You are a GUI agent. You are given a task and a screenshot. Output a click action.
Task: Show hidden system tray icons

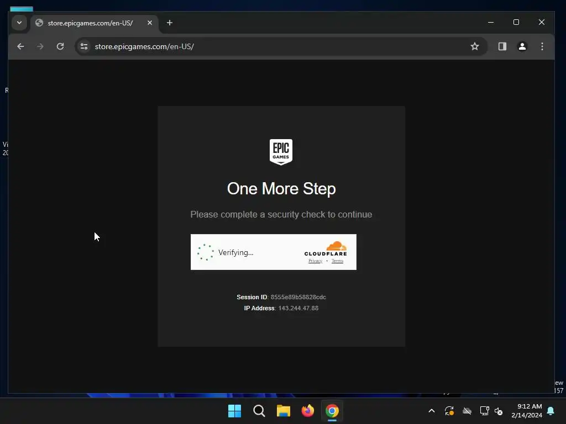point(431,411)
